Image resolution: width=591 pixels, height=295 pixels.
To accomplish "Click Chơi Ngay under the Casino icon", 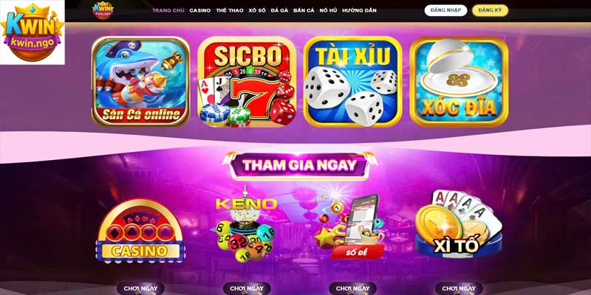I will point(140,288).
